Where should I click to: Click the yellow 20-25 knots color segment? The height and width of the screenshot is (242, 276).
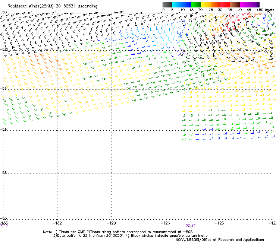pos(206,4)
